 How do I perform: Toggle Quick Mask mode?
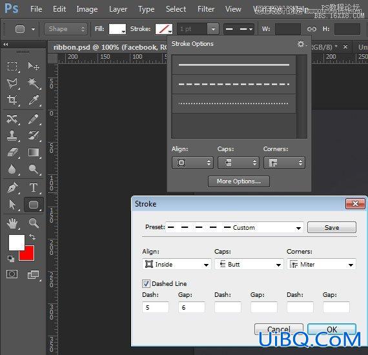pos(12,274)
